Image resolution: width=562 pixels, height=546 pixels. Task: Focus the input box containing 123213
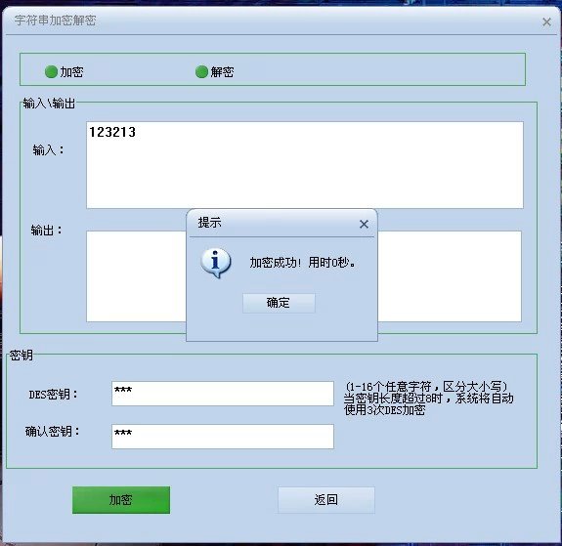(x=305, y=165)
